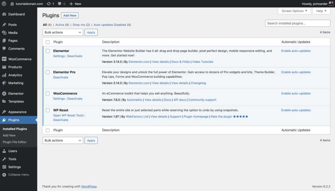Expand the Help panel
Image resolution: width=335 pixels, height=191 pixels.
321,11
